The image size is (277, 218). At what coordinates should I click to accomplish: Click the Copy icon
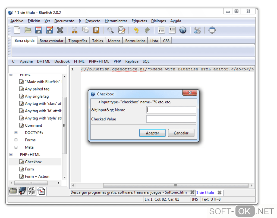tap(86, 30)
